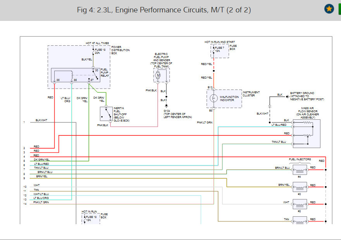Click 'BRN/LT BLU' label on wire row 8

[x=45, y=172]
